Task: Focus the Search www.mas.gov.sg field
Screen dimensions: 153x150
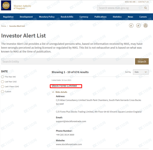Action: [123, 8]
